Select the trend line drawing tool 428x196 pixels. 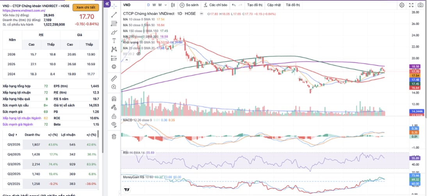click(114, 15)
